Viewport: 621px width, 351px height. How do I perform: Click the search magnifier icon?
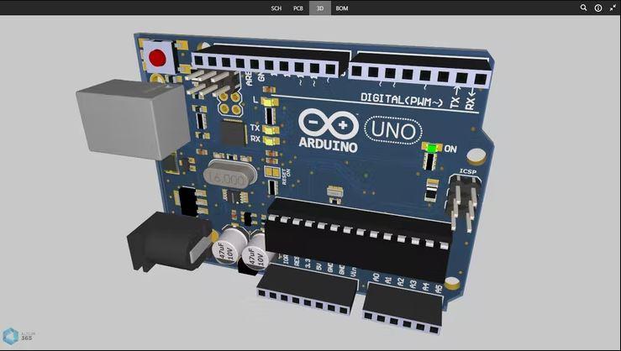583,8
